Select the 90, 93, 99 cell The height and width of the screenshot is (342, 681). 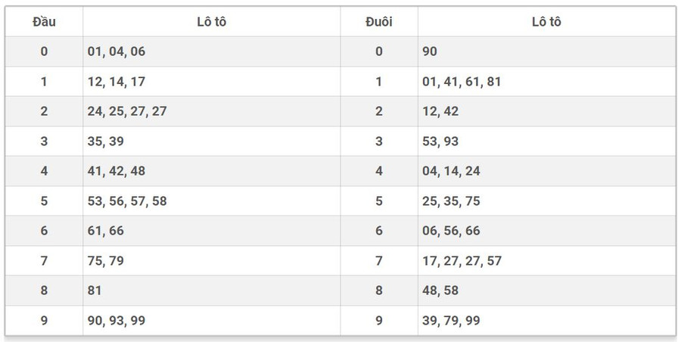tap(116, 321)
